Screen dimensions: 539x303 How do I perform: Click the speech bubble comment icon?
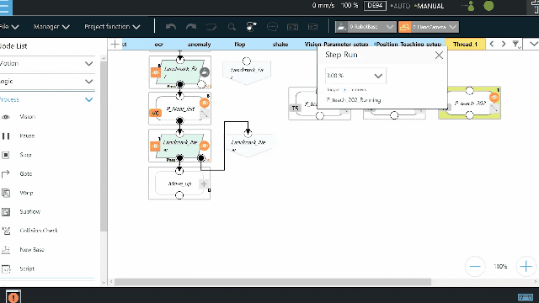(x=272, y=27)
